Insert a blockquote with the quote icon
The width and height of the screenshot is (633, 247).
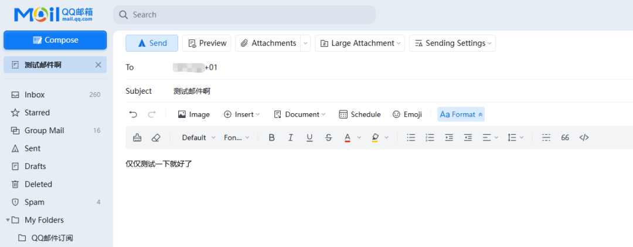tap(565, 137)
